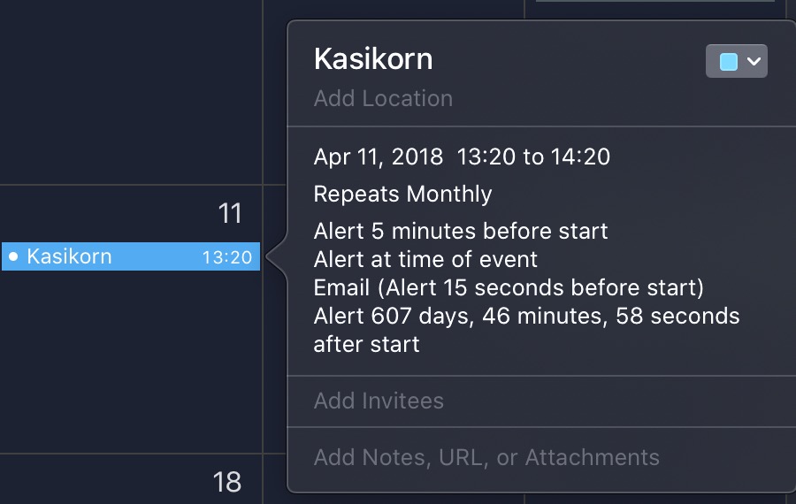The image size is (796, 504).
Task: Select day 18 in the calendar
Action: click(227, 482)
